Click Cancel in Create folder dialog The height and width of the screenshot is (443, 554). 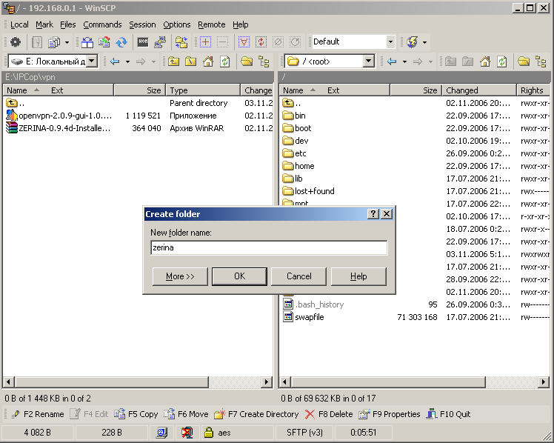click(299, 276)
